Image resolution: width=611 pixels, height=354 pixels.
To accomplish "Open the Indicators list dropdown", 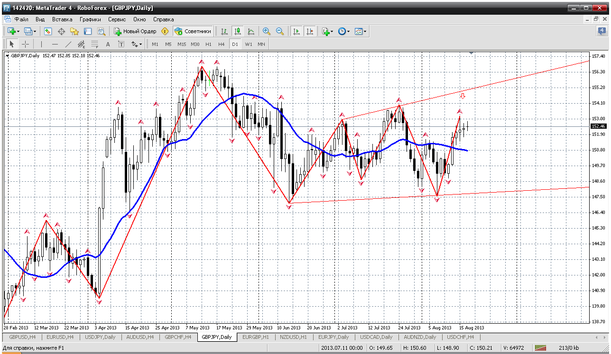I will click(328, 31).
